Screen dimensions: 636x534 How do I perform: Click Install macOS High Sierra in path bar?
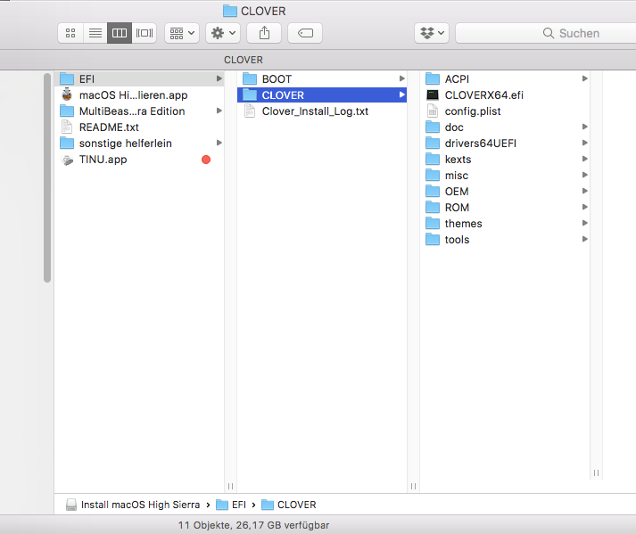point(133,505)
